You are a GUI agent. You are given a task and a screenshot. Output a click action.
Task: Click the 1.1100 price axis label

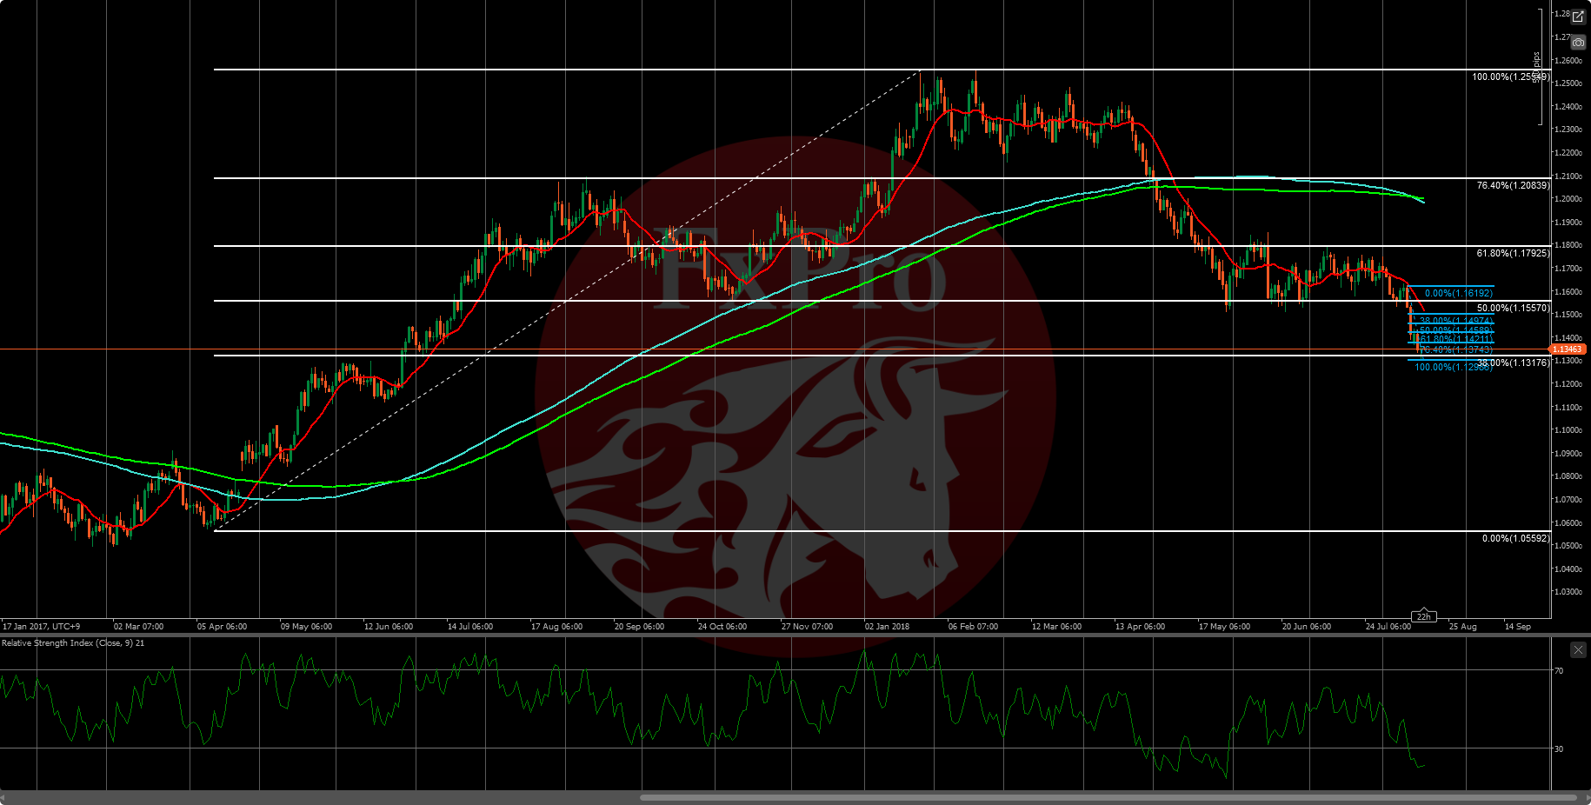(x=1569, y=408)
